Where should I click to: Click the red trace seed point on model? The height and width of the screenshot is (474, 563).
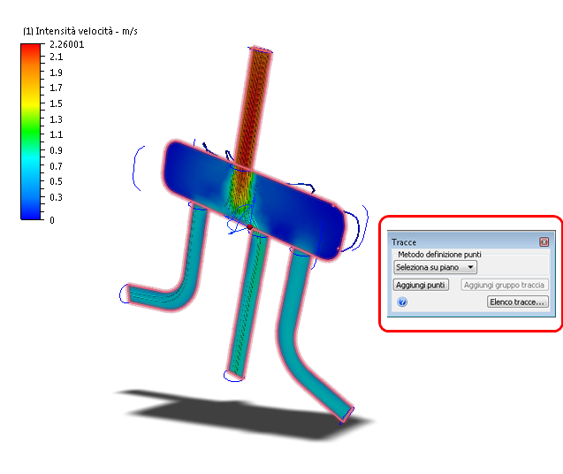249,227
